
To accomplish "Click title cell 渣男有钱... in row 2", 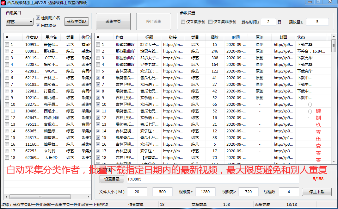I will pyautogui.click(x=149, y=51).
